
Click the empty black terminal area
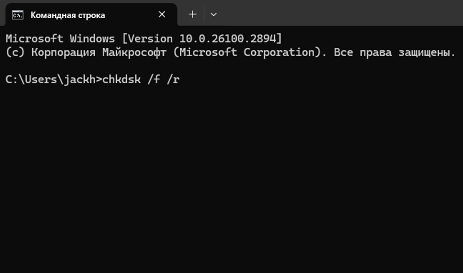click(x=232, y=180)
